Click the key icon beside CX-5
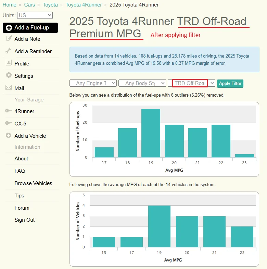The image size is (267, 269). click(9, 123)
